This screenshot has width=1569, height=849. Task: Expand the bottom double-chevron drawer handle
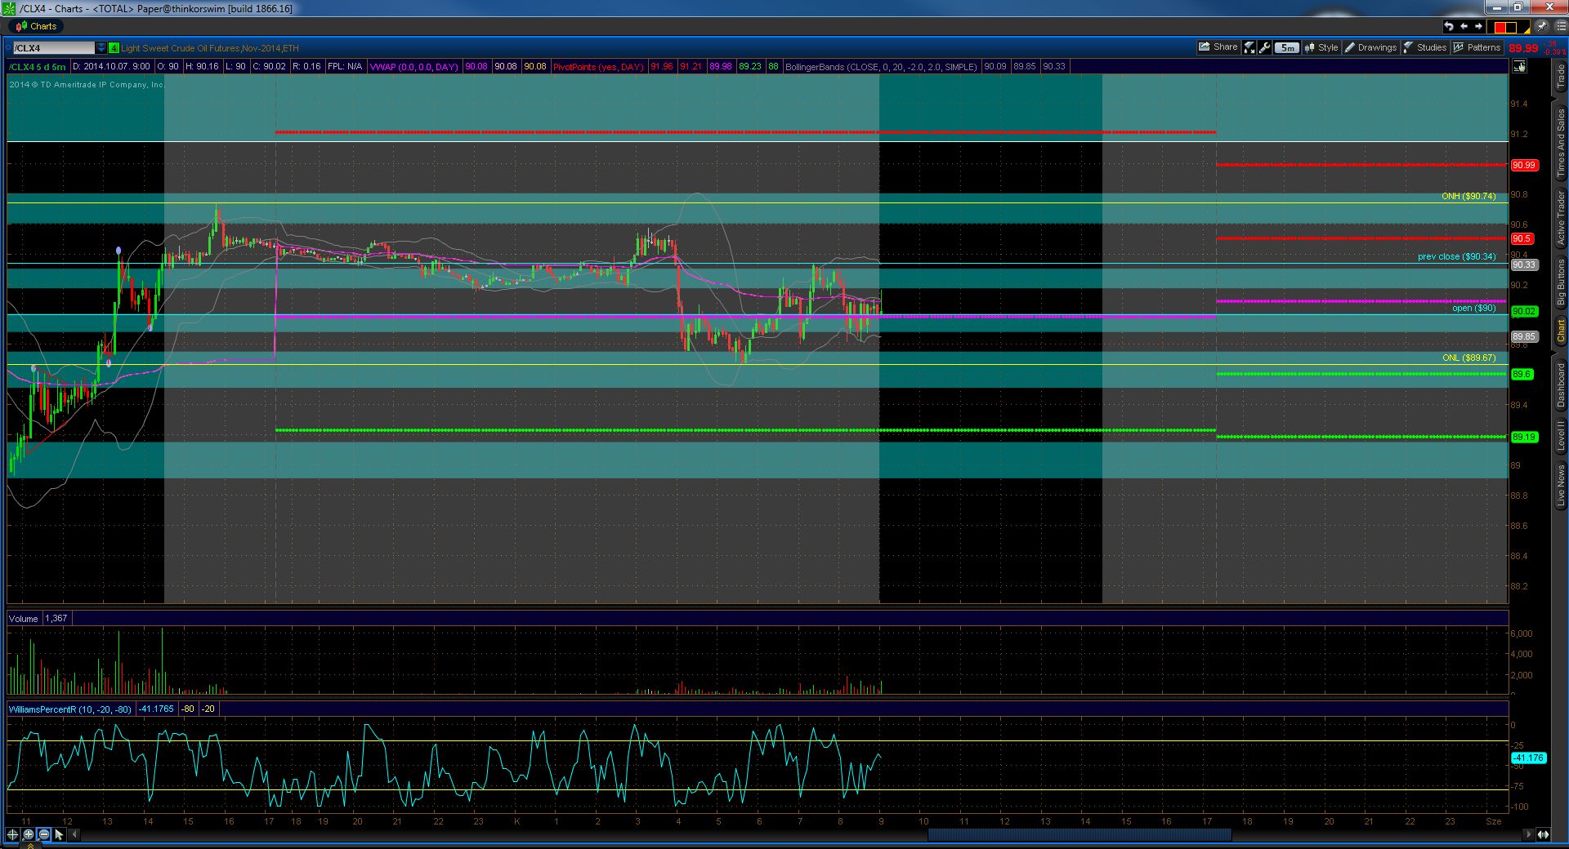[32, 846]
